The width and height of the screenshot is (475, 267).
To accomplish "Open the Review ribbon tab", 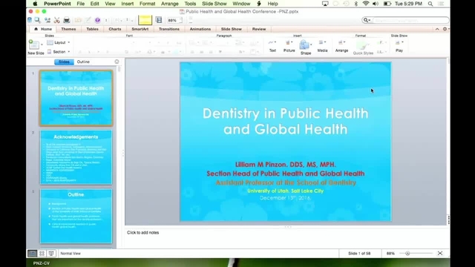I will 259,29.
